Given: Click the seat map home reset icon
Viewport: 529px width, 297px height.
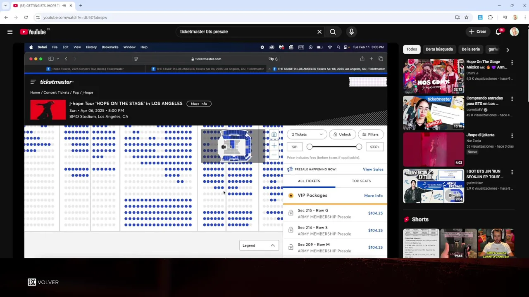Looking at the screenshot, I should click(274, 134).
